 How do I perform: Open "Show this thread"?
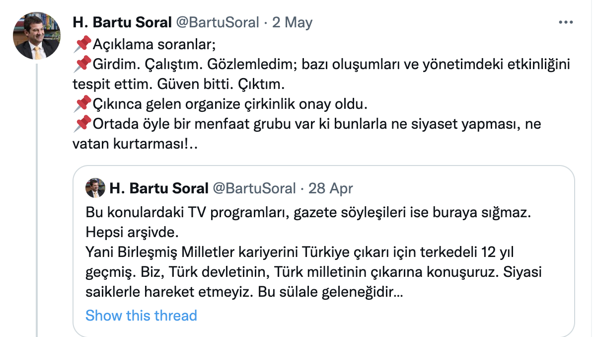tap(141, 316)
